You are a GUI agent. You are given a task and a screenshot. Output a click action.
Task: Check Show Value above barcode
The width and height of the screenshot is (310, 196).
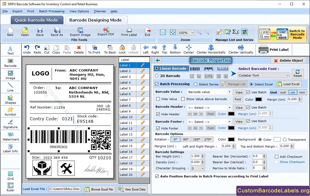[183, 99]
